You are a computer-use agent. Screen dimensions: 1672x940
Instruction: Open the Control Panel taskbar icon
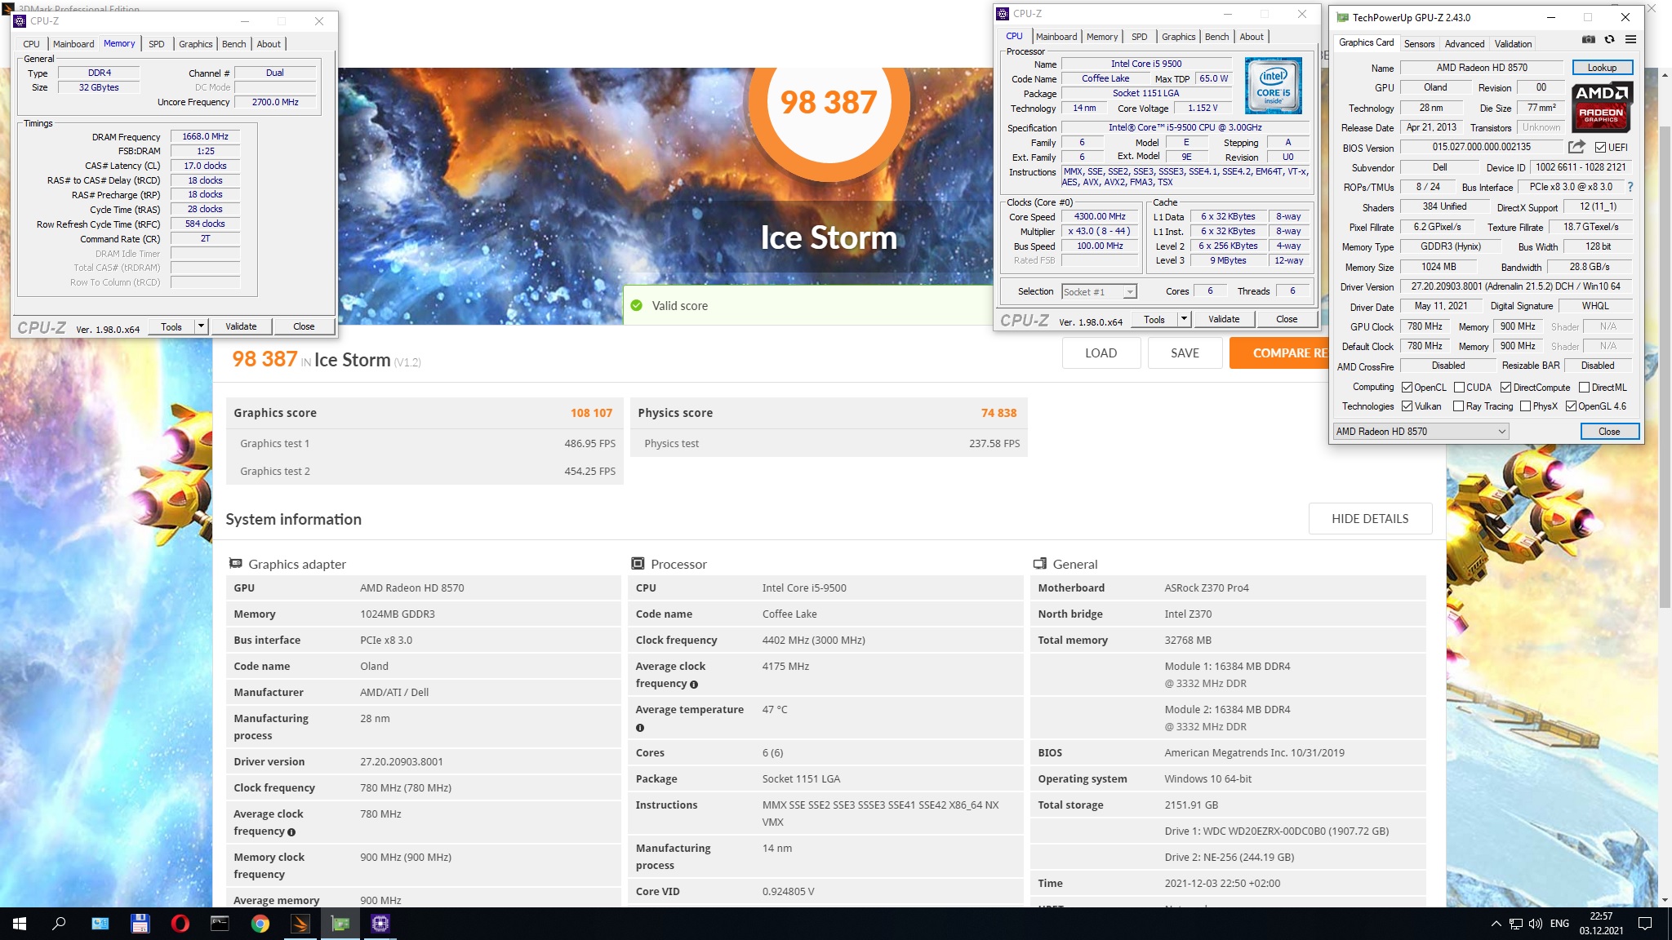(100, 924)
